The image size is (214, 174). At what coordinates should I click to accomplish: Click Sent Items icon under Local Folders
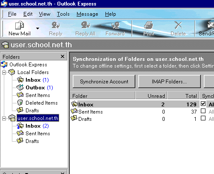click(x=20, y=95)
